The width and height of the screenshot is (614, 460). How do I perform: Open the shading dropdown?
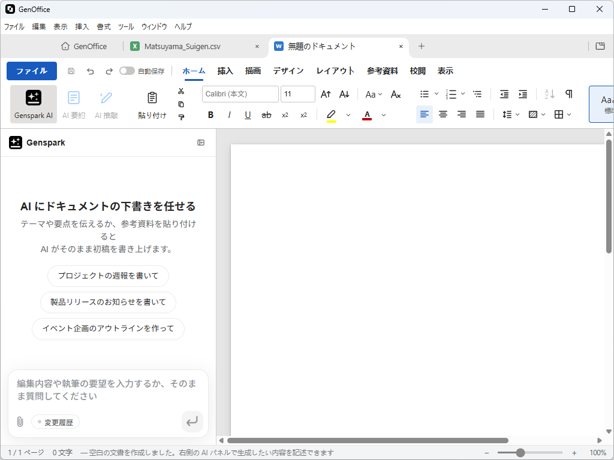(537, 114)
